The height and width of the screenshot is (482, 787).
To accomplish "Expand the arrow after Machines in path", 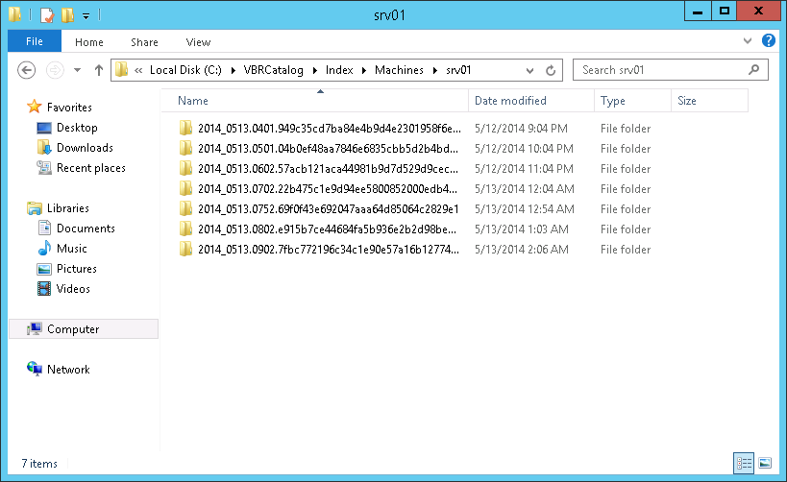I will [x=435, y=70].
